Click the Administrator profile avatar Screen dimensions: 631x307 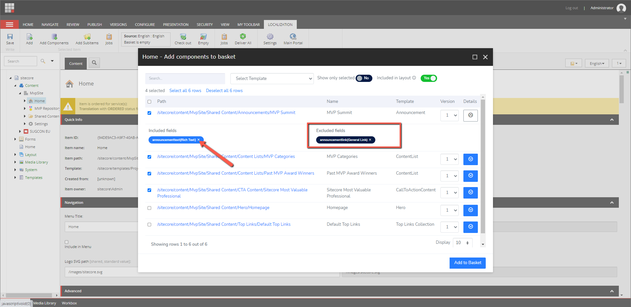(621, 8)
